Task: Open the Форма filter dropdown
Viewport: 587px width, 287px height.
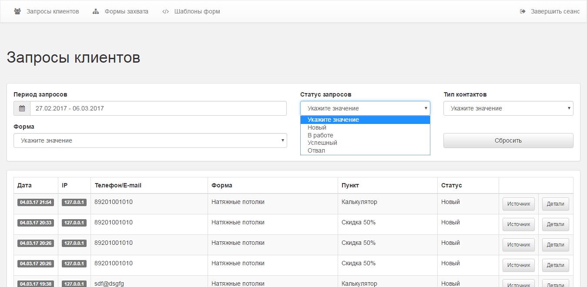Action: [150, 140]
